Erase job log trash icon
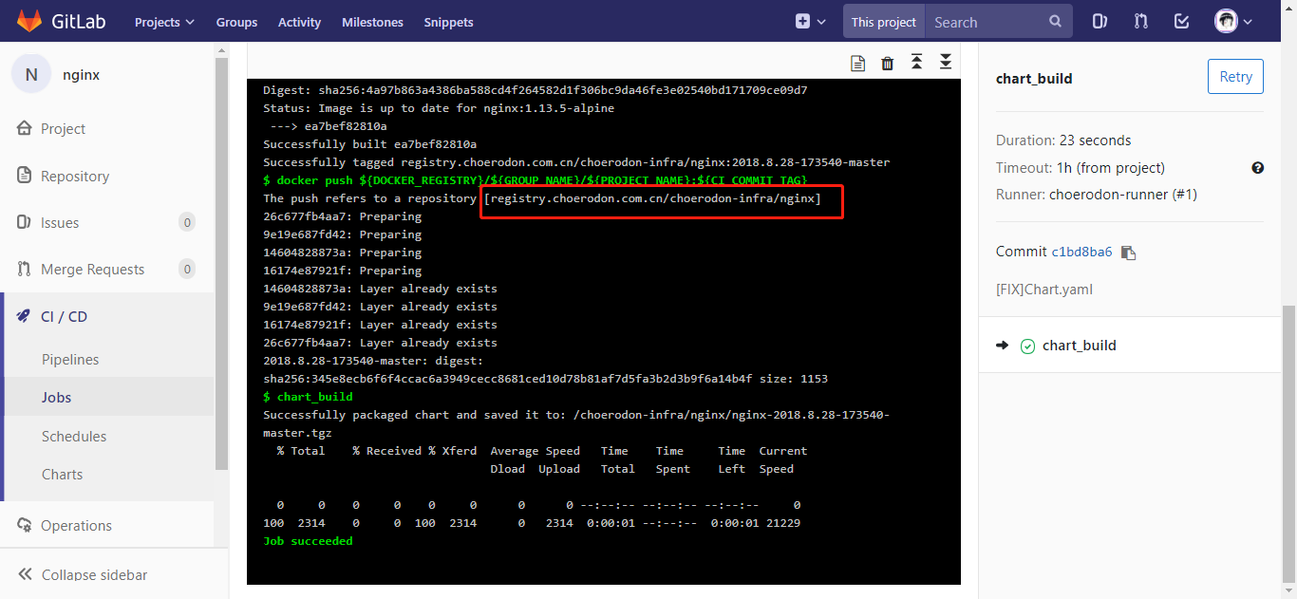The image size is (1297, 599). click(887, 64)
